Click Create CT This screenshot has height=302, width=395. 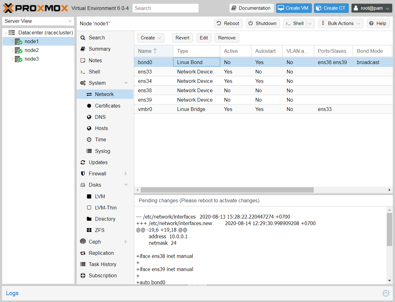[331, 8]
